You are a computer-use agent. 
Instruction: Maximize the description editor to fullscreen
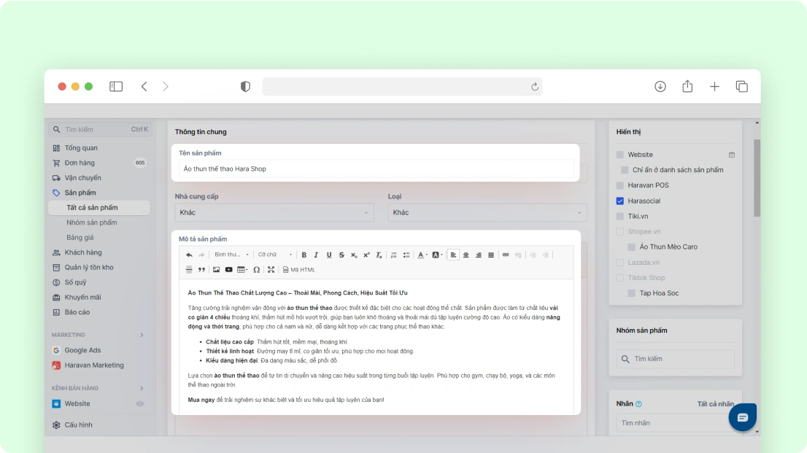pyautogui.click(x=271, y=270)
